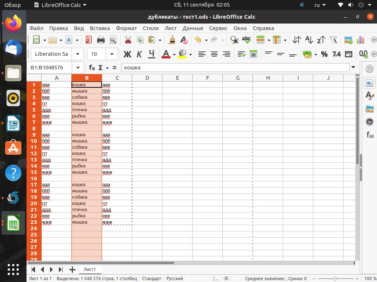Open the font size dropdown

(112, 54)
